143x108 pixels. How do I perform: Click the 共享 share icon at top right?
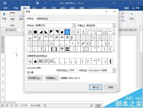(x=136, y=8)
